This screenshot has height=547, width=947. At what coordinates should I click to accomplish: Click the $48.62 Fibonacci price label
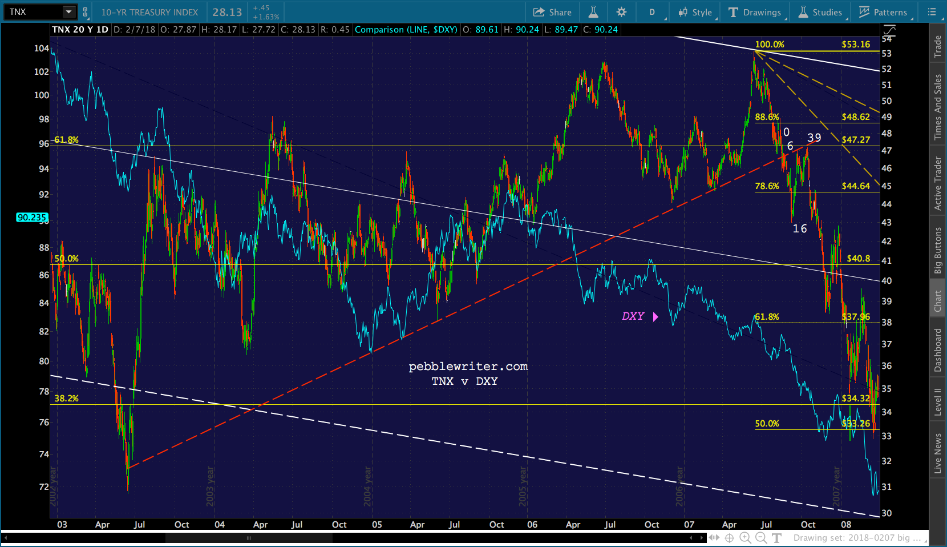pos(856,116)
